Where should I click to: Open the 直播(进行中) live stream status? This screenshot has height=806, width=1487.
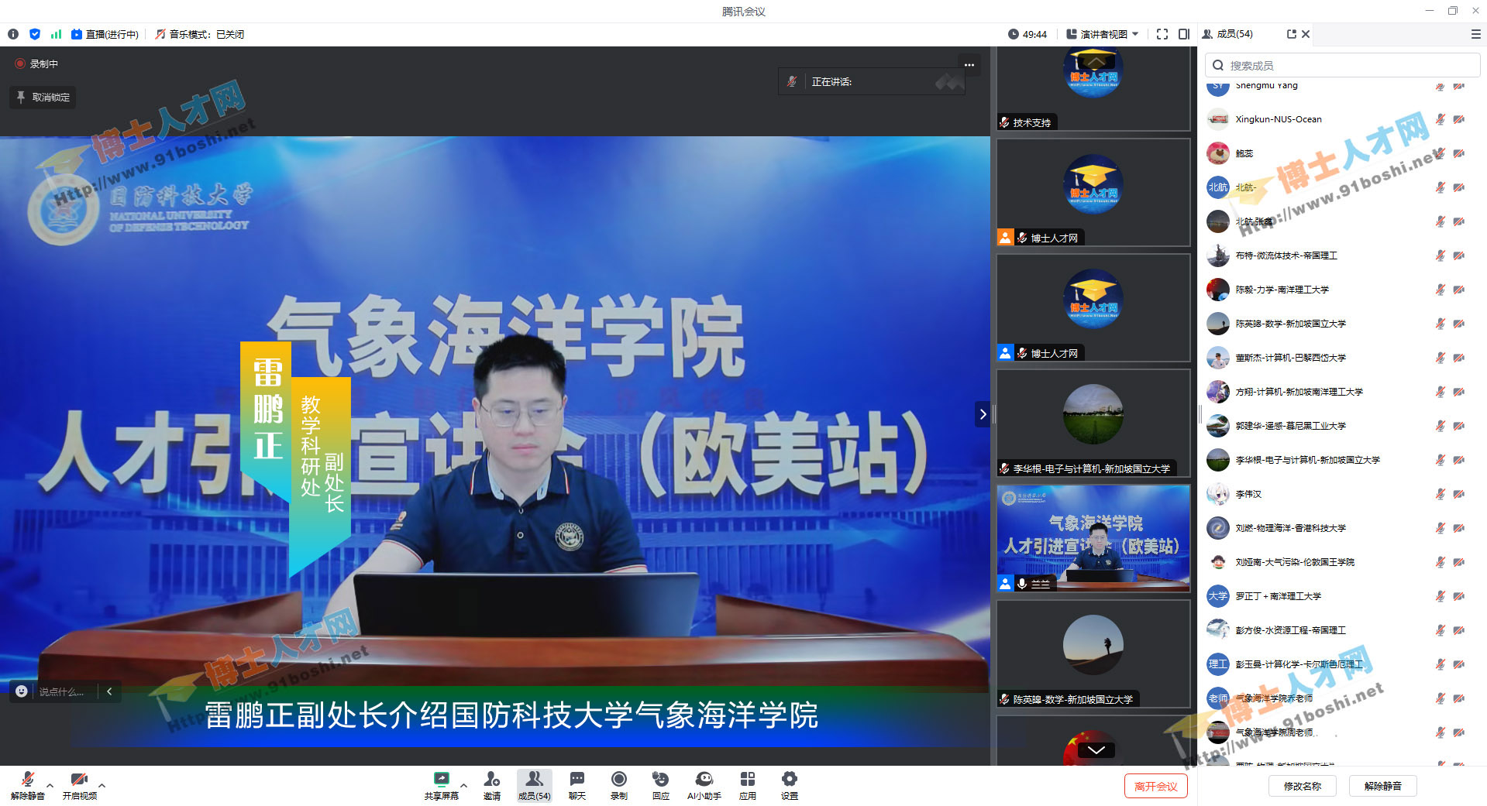[105, 34]
